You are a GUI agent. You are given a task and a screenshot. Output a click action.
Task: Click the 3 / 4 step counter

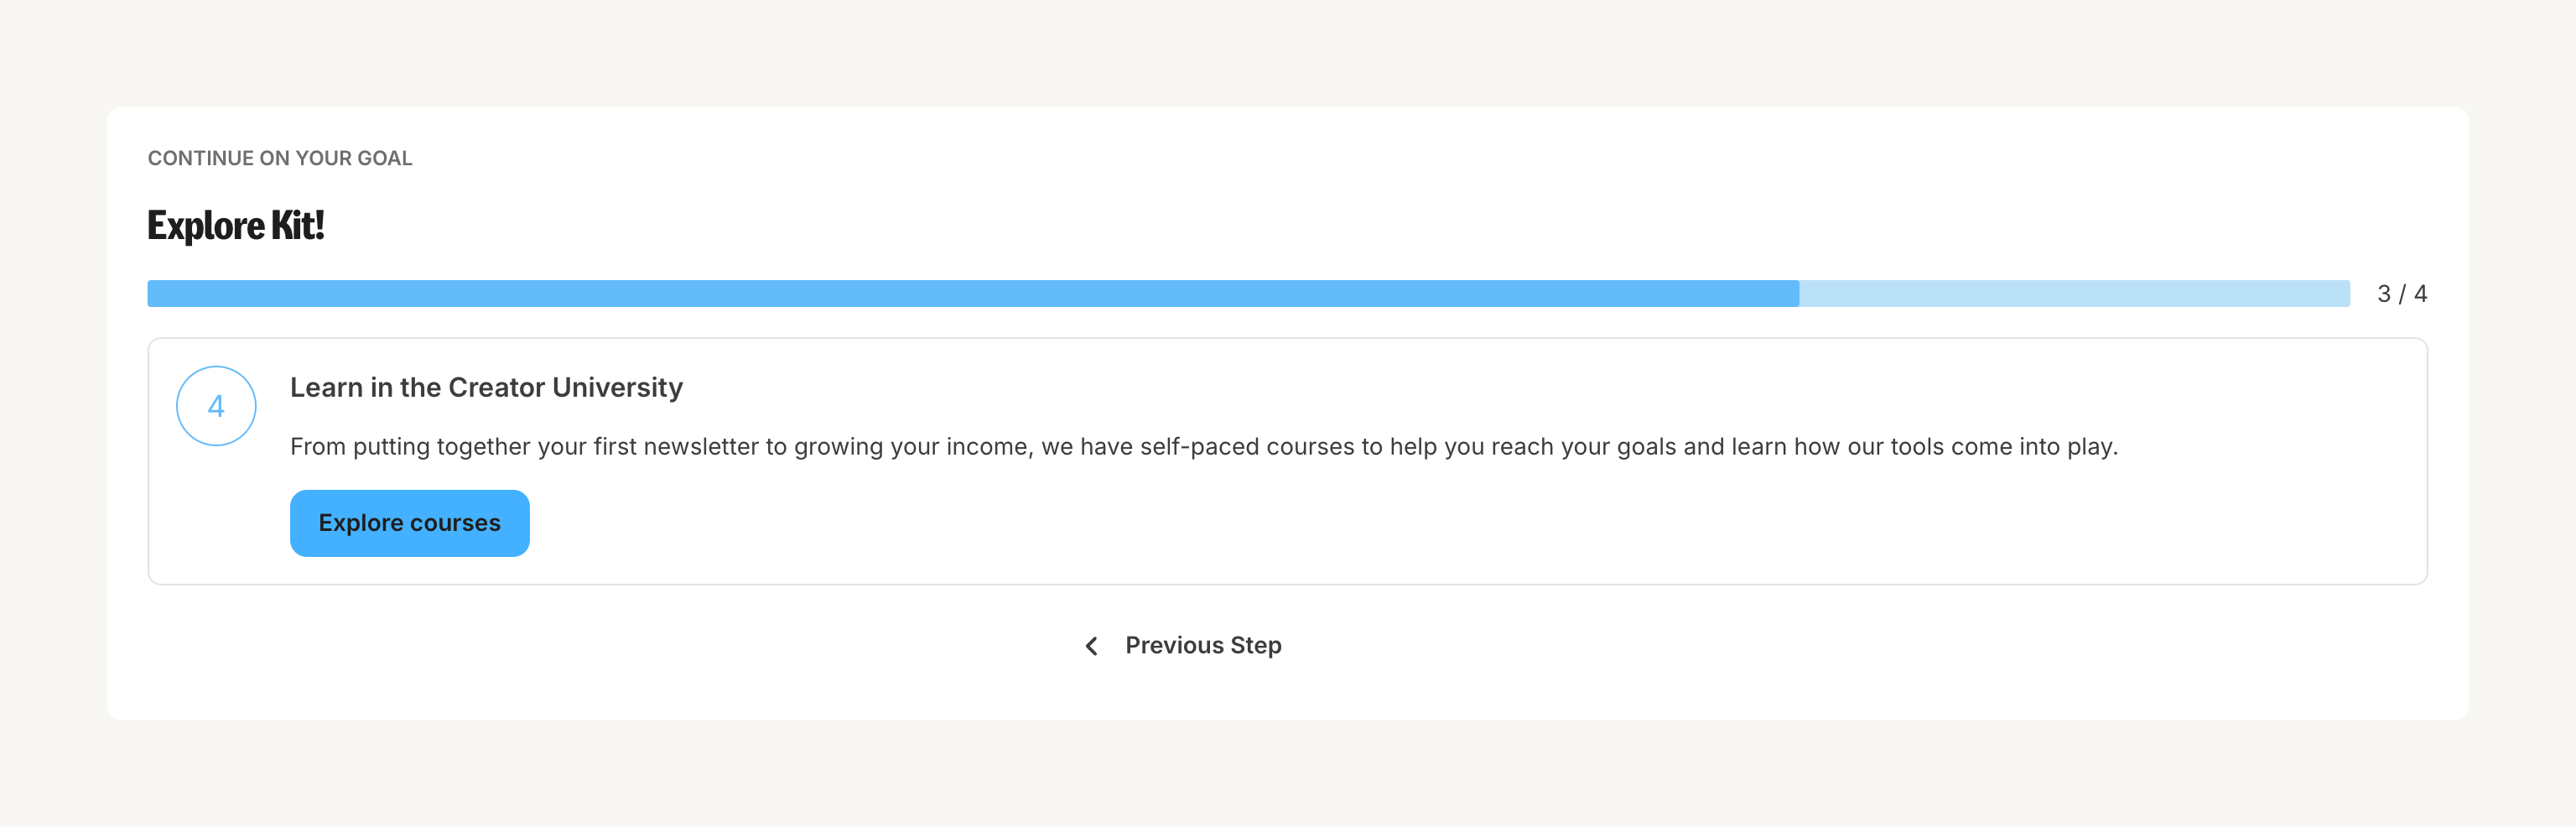(2401, 294)
